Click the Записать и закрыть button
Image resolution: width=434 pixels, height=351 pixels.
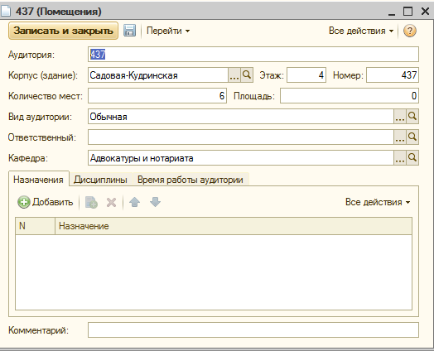(64, 31)
